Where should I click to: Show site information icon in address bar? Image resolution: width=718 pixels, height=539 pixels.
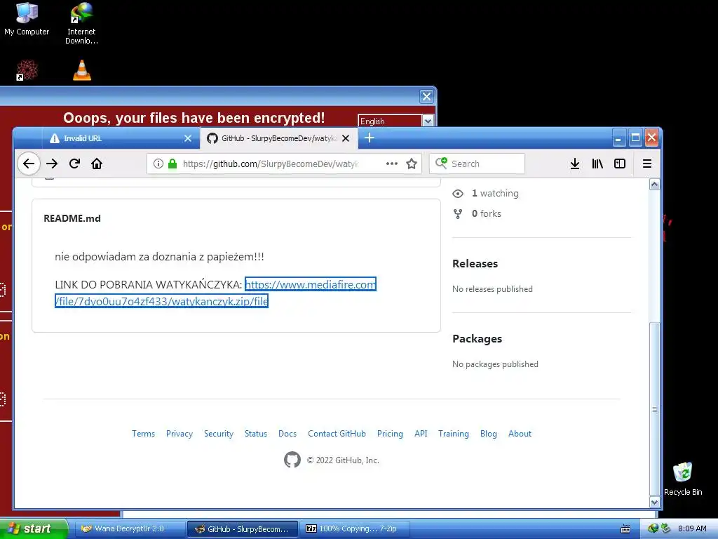click(x=158, y=164)
